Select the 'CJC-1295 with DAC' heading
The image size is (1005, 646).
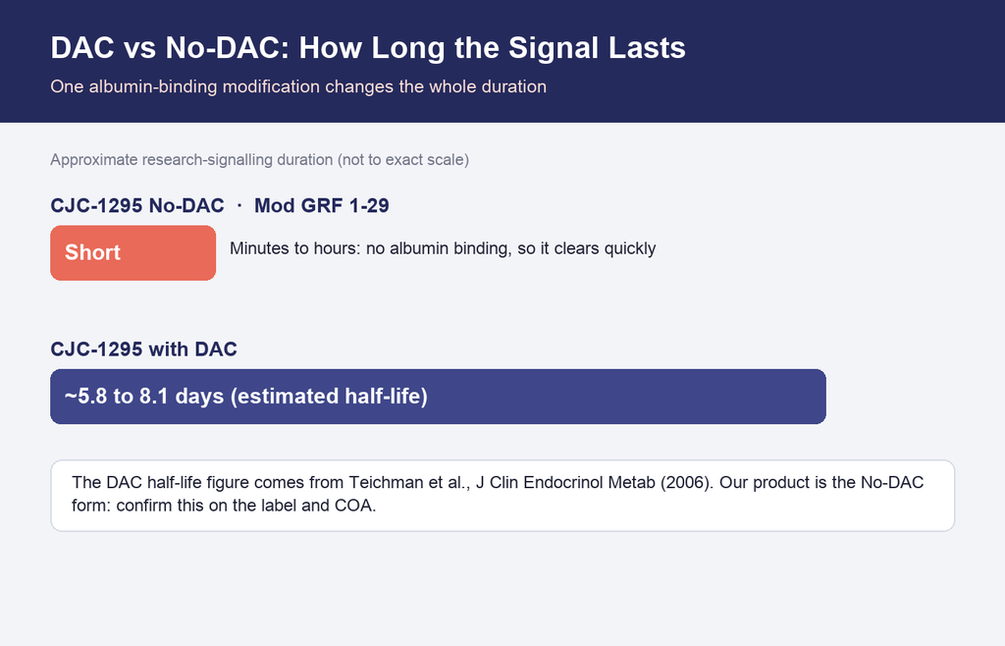click(x=143, y=350)
